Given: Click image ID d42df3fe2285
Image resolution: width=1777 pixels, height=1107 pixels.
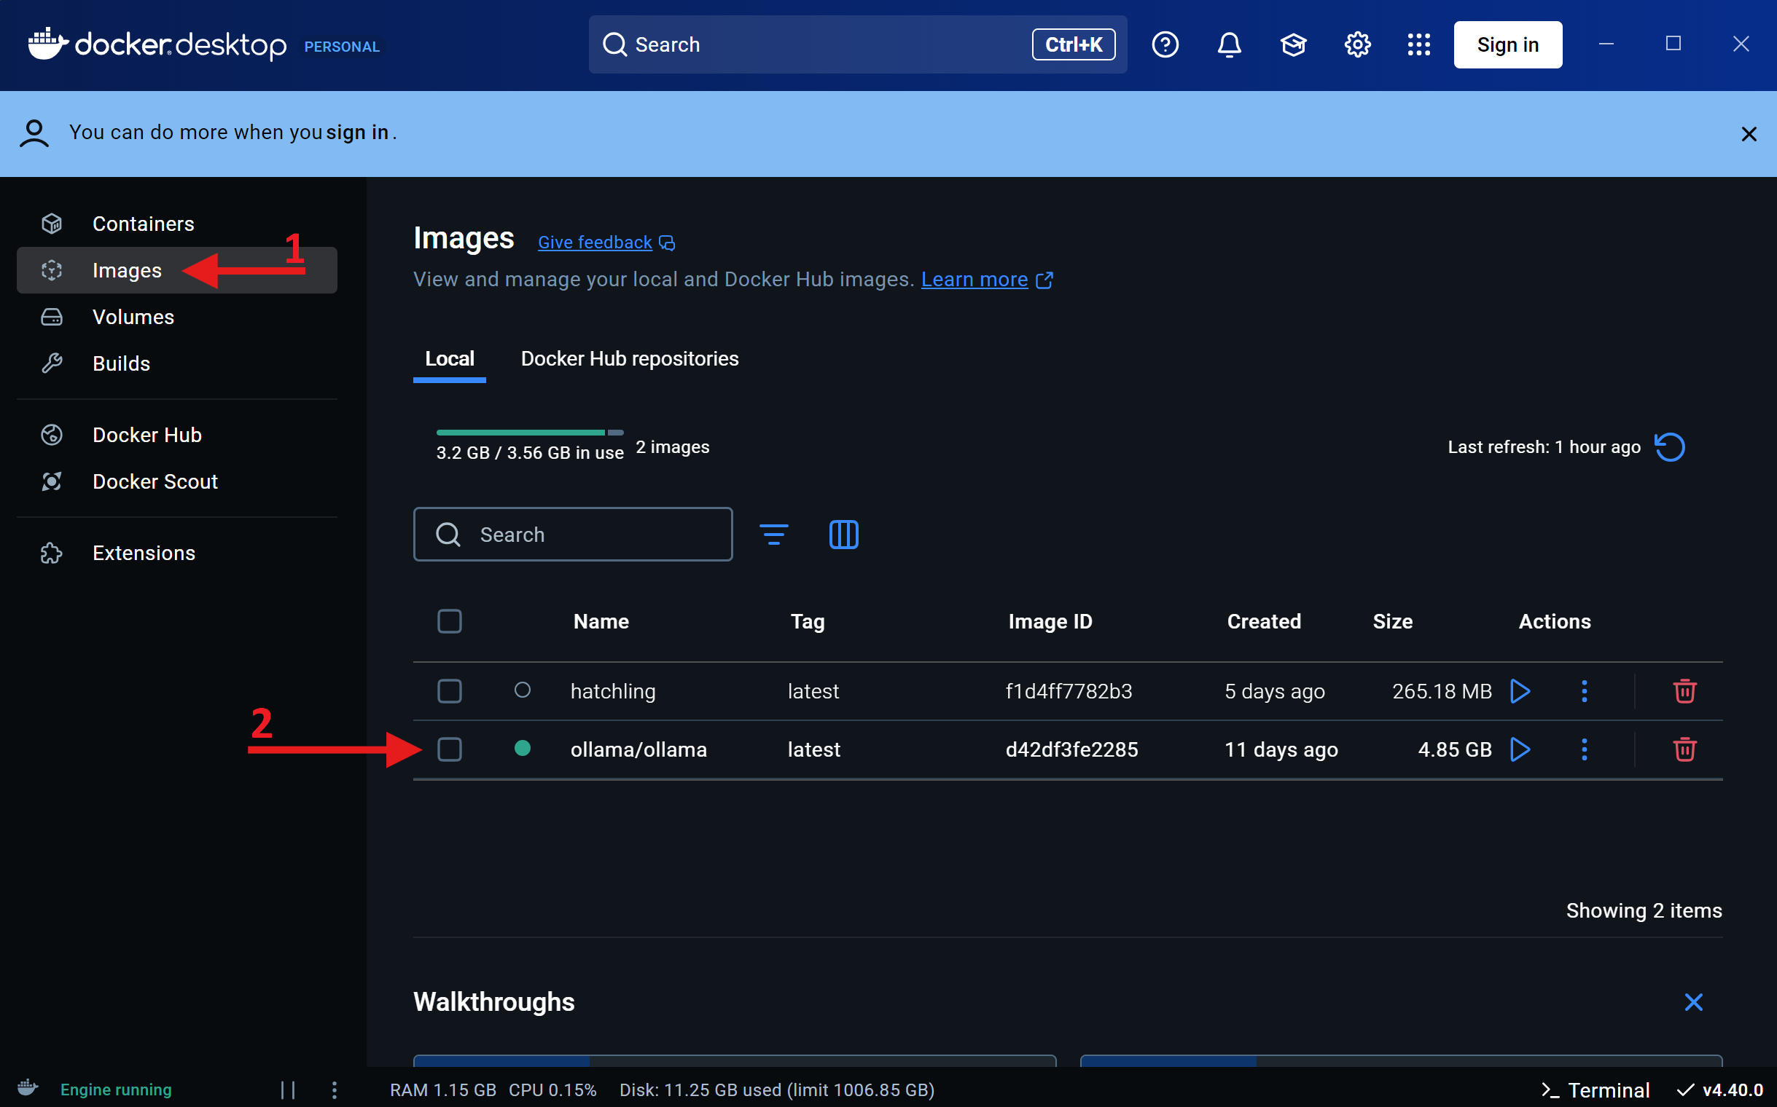Looking at the screenshot, I should point(1071,749).
